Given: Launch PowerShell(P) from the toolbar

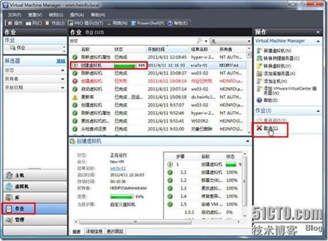Looking at the screenshot, I should 148,23.
